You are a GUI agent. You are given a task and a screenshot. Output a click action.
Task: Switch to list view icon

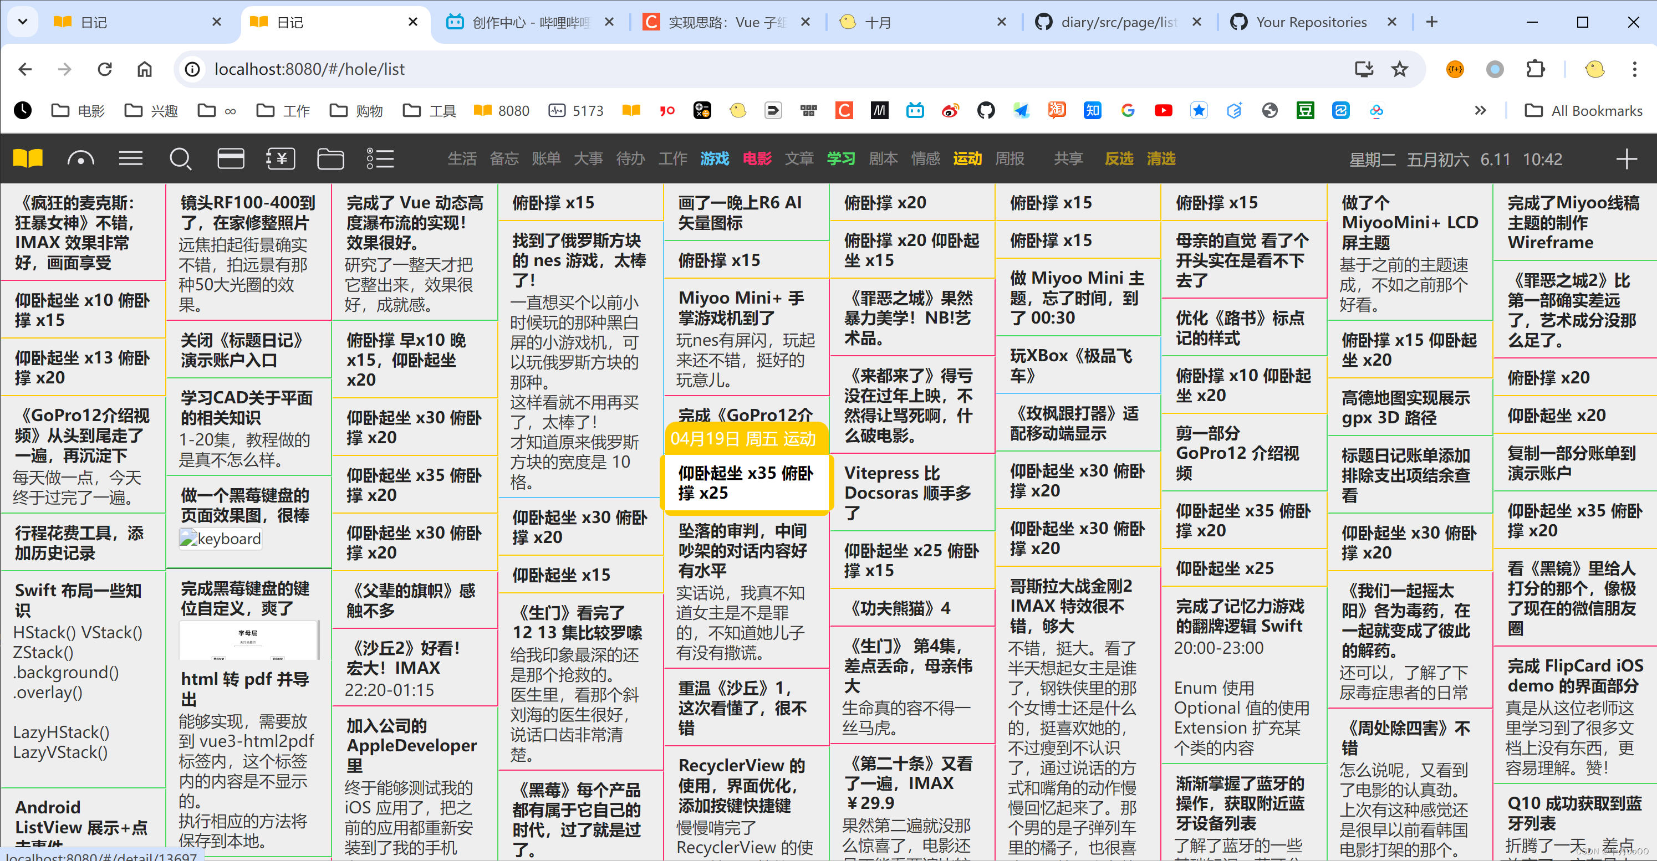click(x=380, y=158)
